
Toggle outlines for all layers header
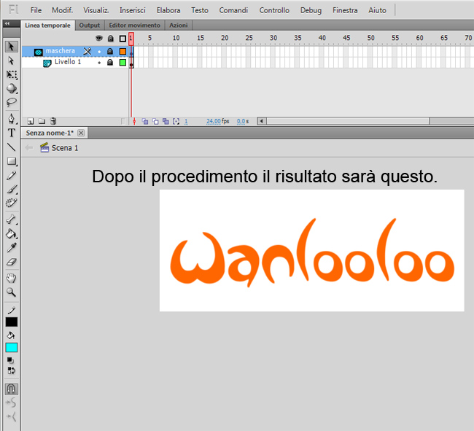[x=123, y=39]
